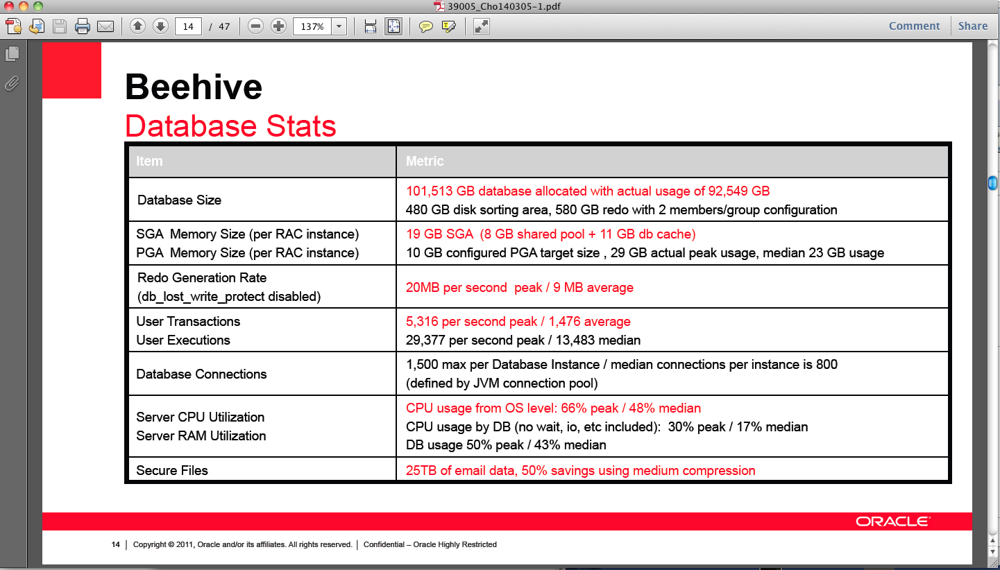Click the email envelope icon
Viewport: 1000px width, 570px height.
pyautogui.click(x=105, y=26)
